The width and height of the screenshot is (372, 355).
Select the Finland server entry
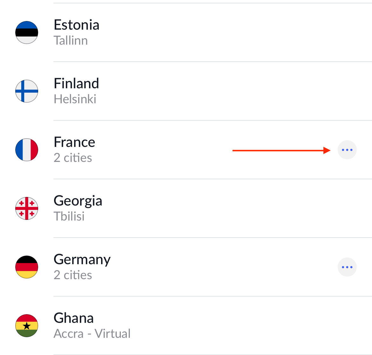tap(186, 91)
